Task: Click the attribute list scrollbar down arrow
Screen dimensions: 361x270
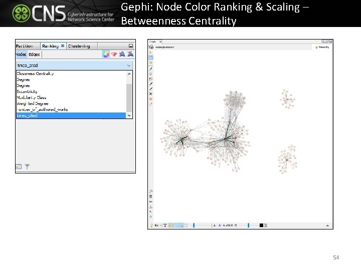Action: click(129, 115)
